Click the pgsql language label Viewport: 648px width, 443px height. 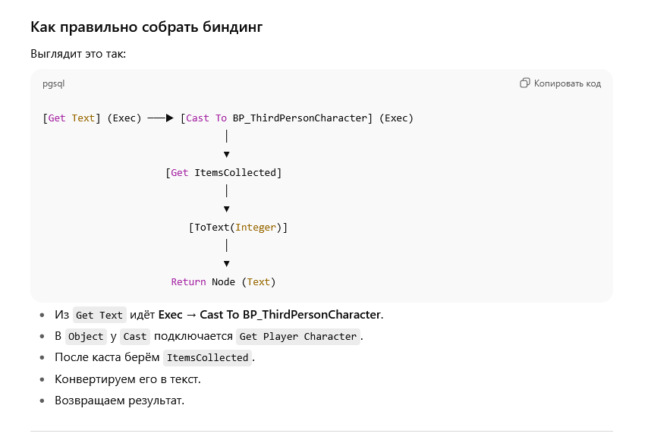pyautogui.click(x=53, y=83)
